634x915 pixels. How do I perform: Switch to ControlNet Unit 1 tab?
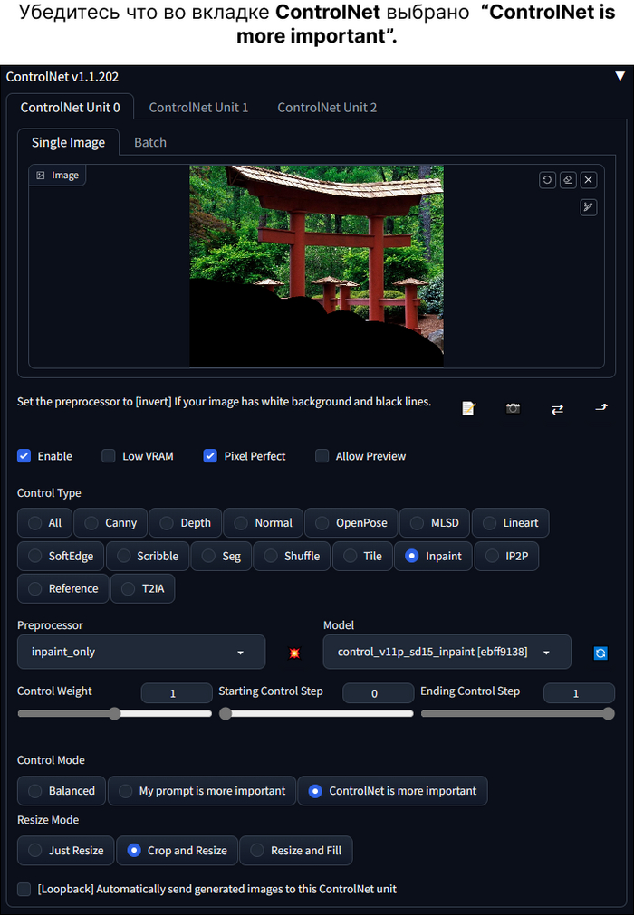(198, 107)
